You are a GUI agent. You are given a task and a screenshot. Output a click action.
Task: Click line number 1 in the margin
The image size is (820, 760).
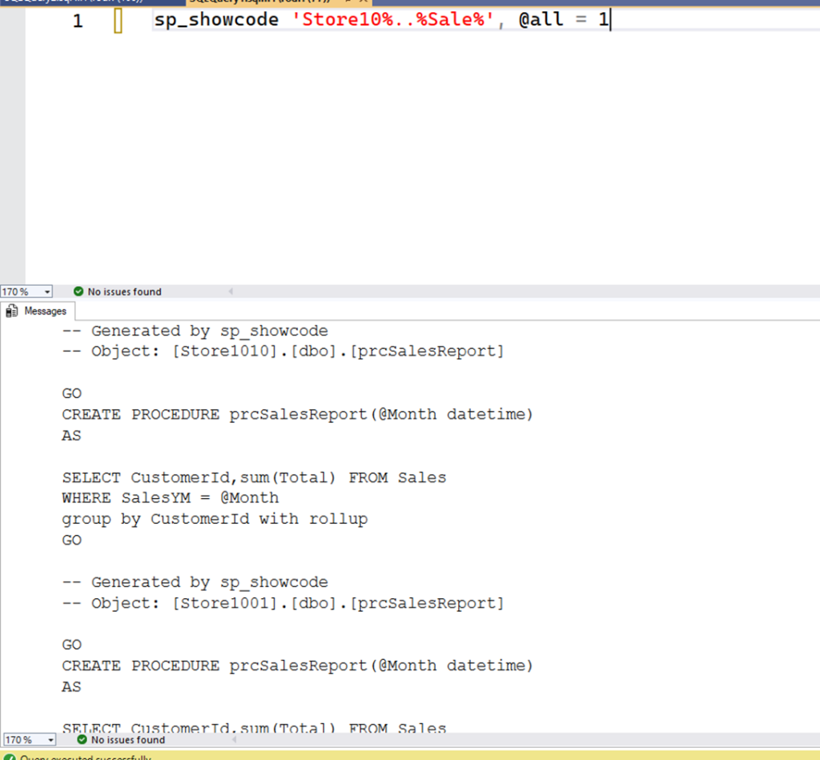coord(78,19)
